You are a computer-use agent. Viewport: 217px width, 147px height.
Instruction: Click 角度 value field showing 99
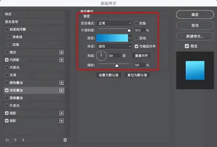coord(114,56)
